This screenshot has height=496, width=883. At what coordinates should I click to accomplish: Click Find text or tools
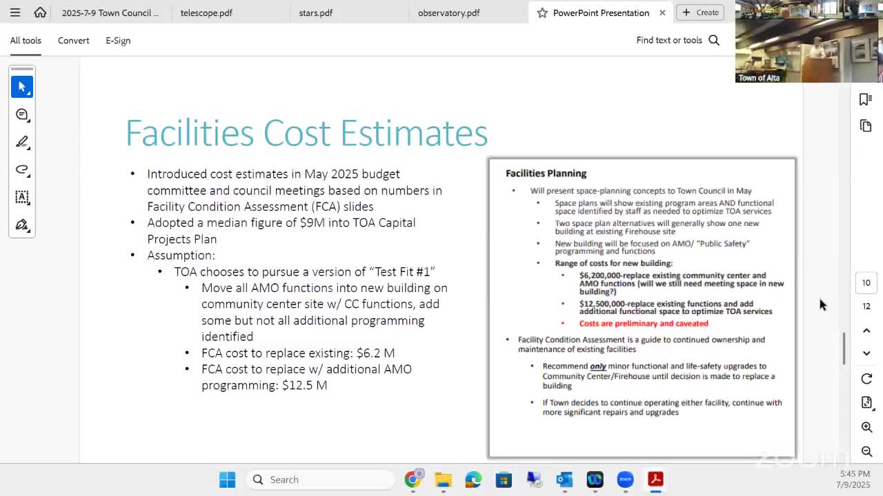tap(677, 41)
